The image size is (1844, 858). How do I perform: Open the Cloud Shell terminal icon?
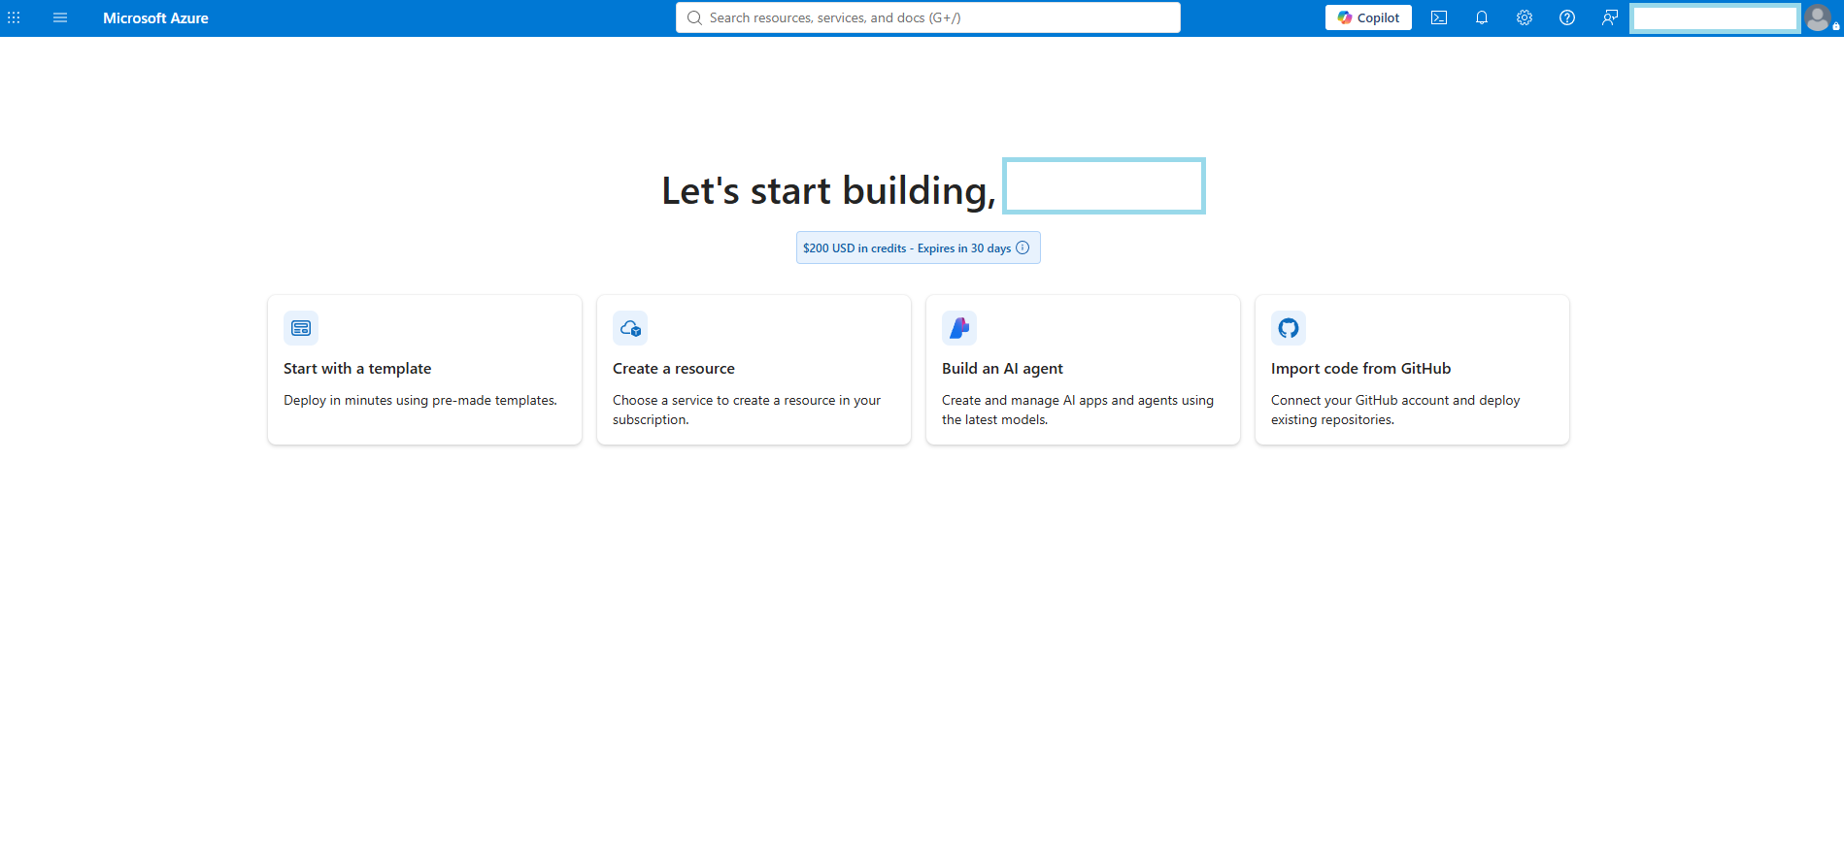pyautogui.click(x=1439, y=17)
